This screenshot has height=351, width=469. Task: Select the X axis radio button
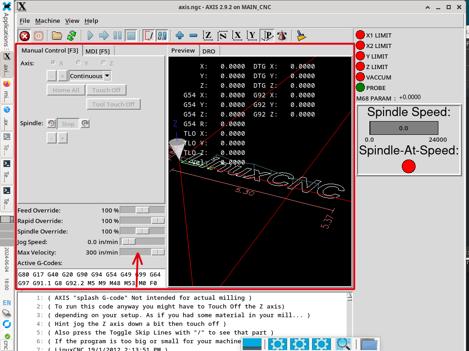point(53,63)
